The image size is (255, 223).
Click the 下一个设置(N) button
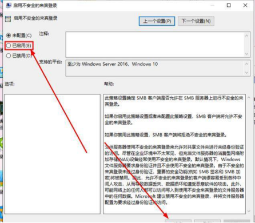click(x=196, y=21)
